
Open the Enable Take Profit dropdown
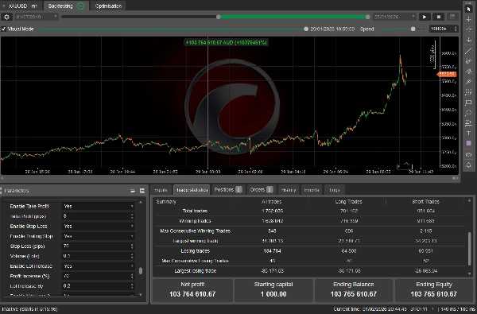tap(98, 207)
